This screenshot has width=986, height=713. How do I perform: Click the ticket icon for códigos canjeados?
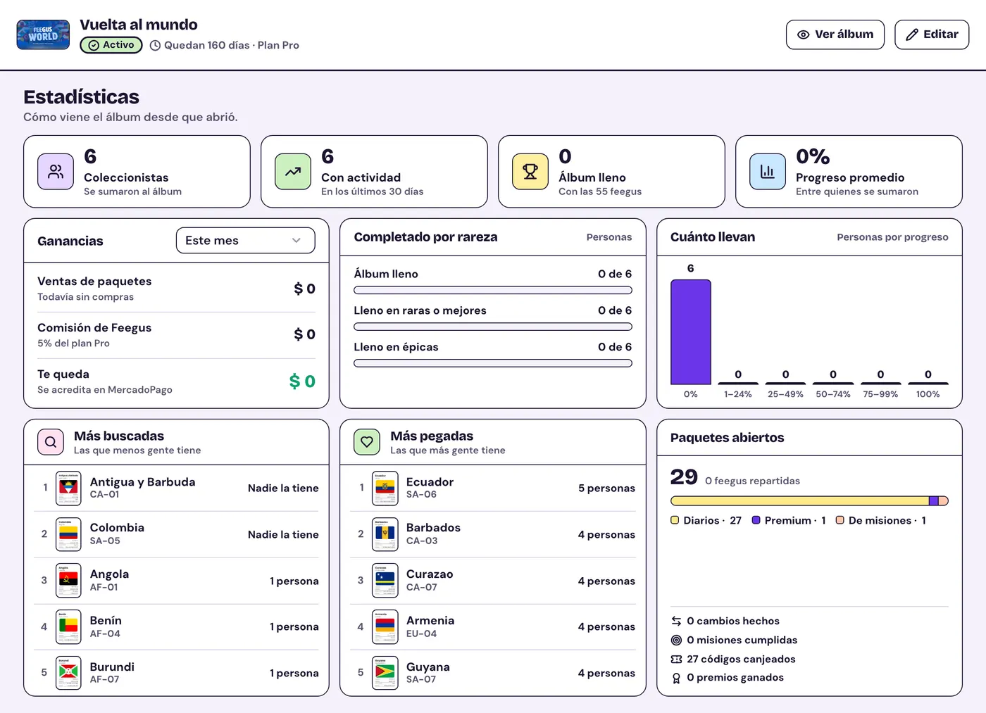click(x=676, y=659)
